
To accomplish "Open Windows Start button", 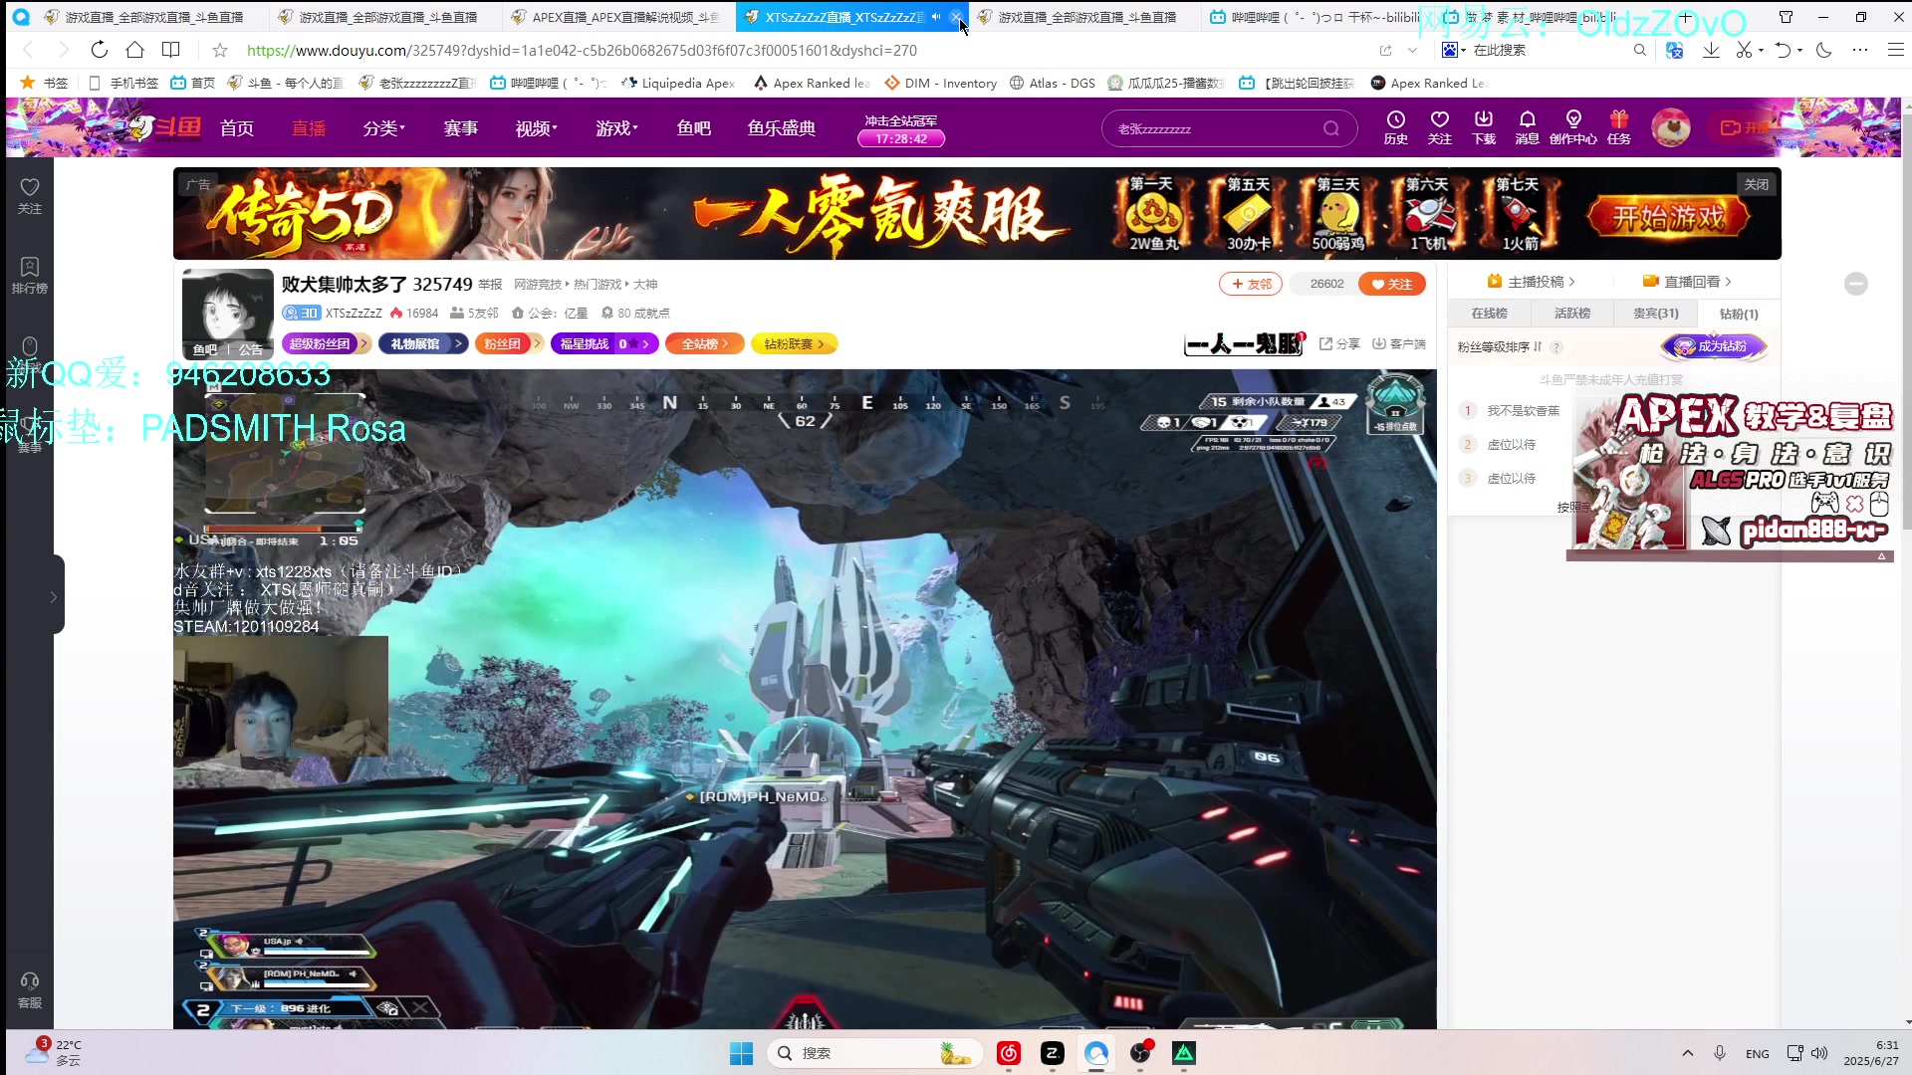I will tap(741, 1053).
